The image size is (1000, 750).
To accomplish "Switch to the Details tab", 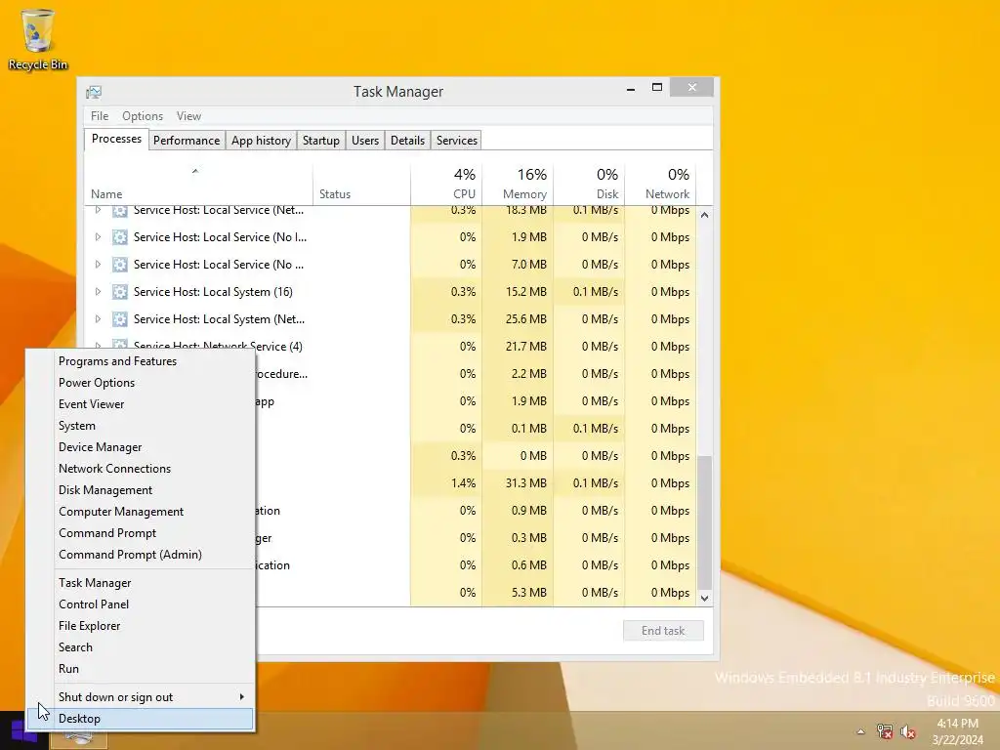I will [407, 141].
